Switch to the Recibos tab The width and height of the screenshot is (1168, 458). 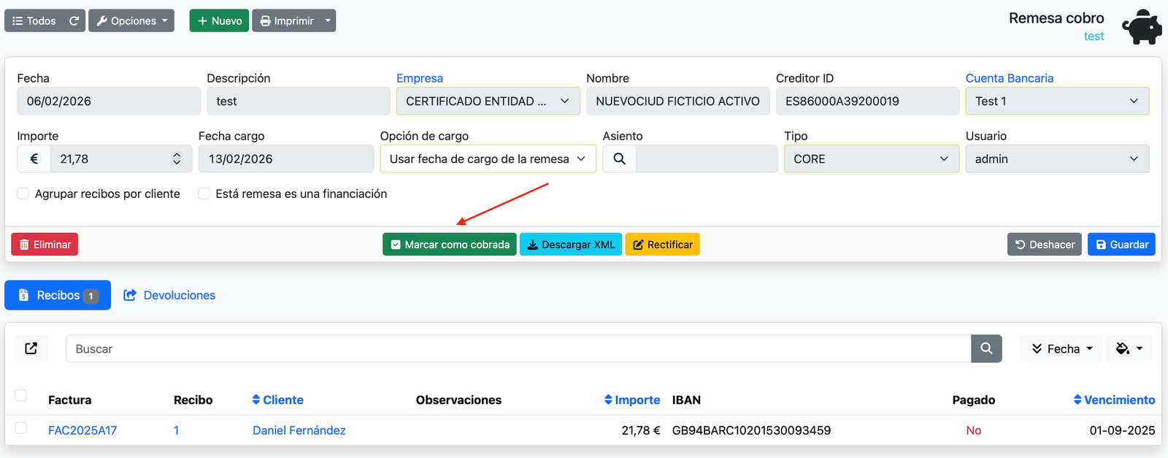tap(58, 295)
